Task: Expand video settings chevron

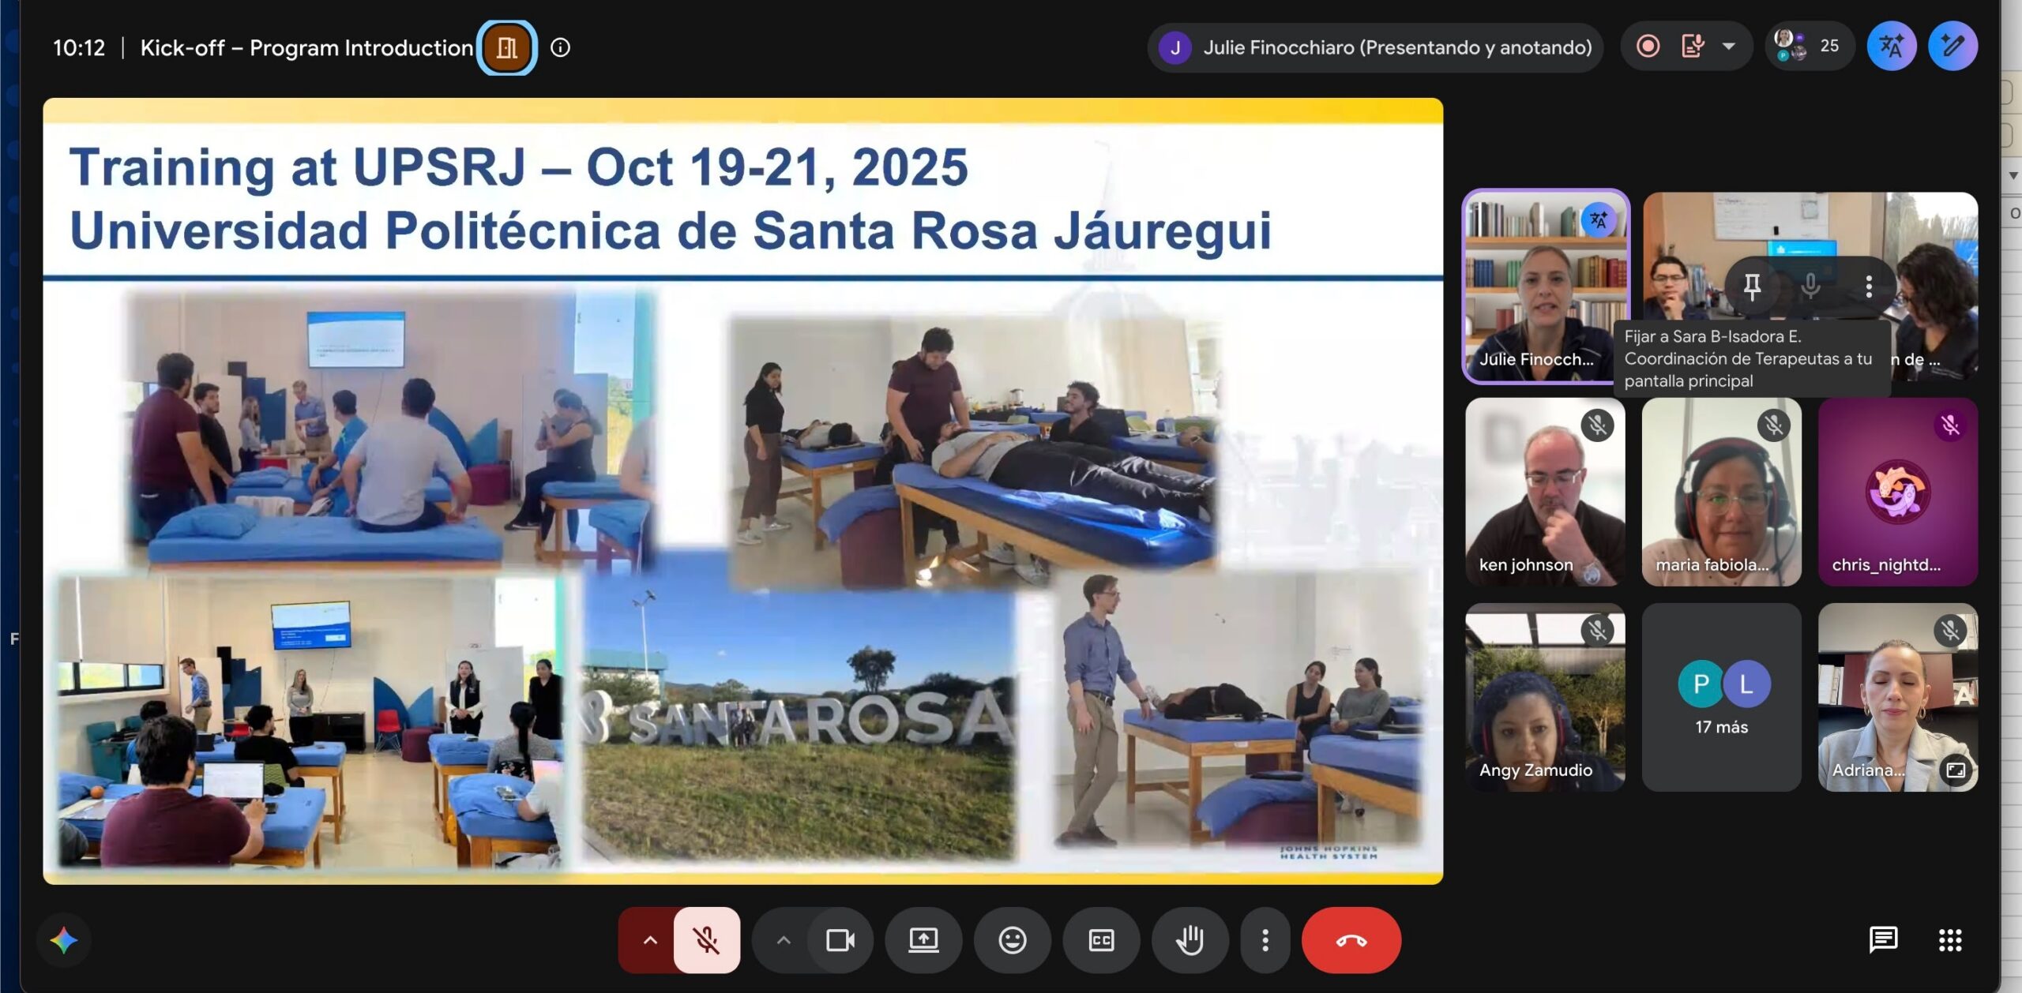Action: click(783, 940)
